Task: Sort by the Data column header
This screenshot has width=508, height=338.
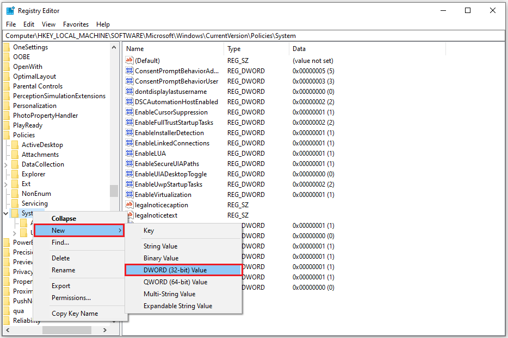Action: point(367,49)
